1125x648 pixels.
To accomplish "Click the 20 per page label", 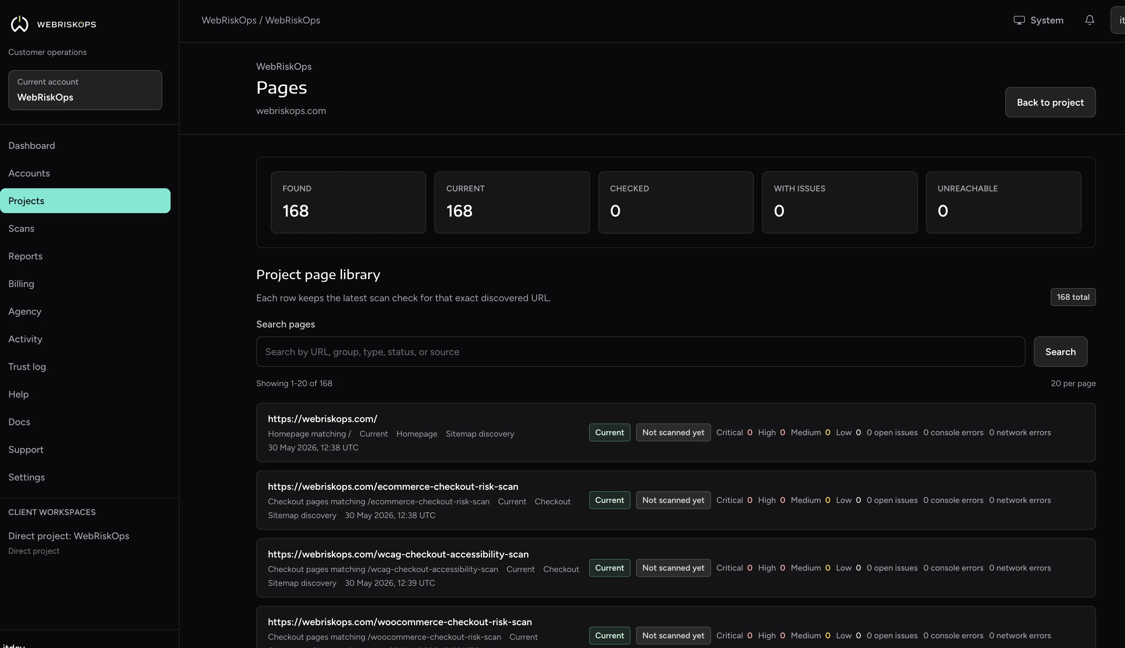I will [1073, 383].
